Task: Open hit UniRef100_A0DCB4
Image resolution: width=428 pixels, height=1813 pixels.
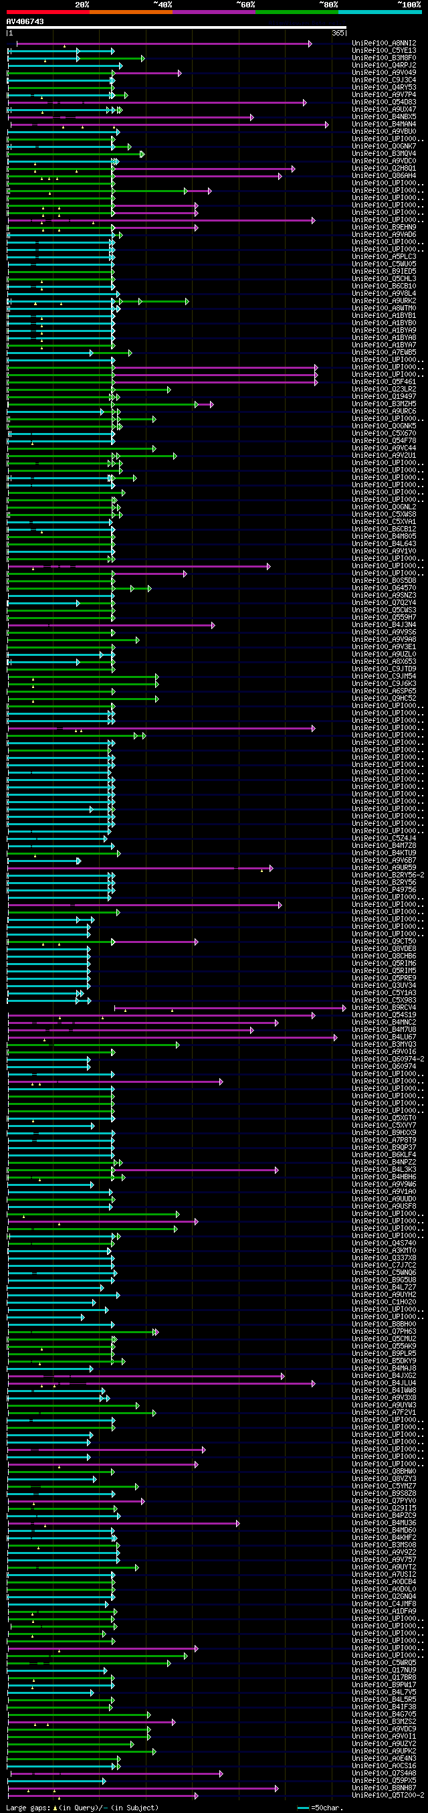Action: [x=384, y=1582]
